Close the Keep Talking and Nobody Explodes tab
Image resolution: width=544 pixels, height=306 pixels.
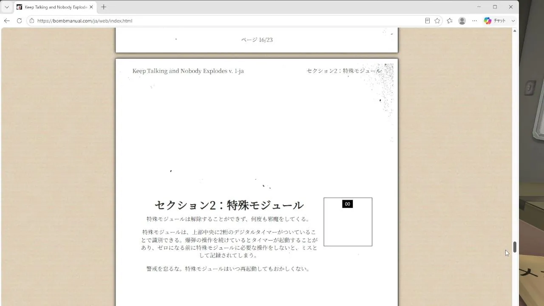point(91,7)
